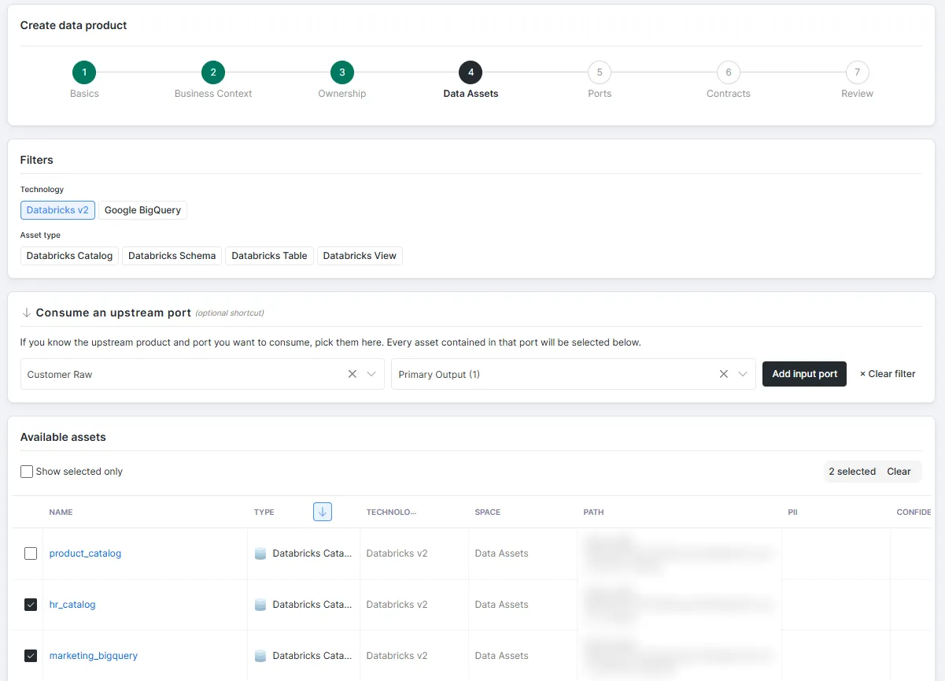Click Databricks Cata... type cell in marketing_bigquery row
The width and height of the screenshot is (945, 681).
[312, 656]
